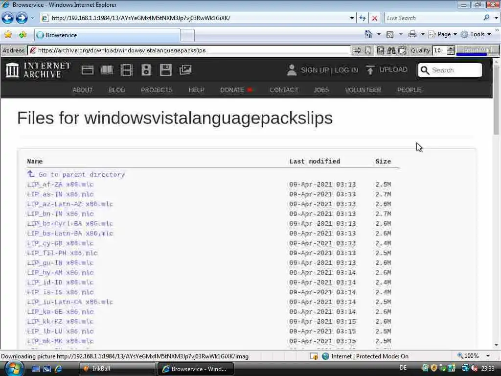This screenshot has width=501, height=376.
Task: Open the PROJECTS navigation item
Action: tap(157, 90)
